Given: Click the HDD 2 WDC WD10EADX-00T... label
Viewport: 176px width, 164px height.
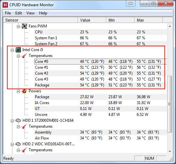Looking at the screenshot, I should pos(49,144).
